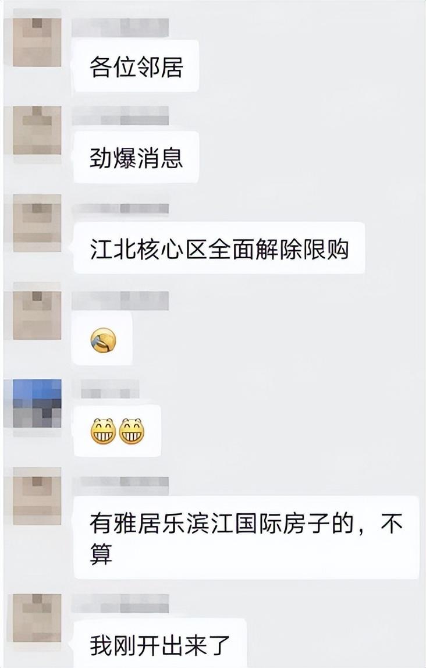This screenshot has width=426, height=668.
Task: Click the first grinning emoji in the bubble
Action: pos(103,432)
